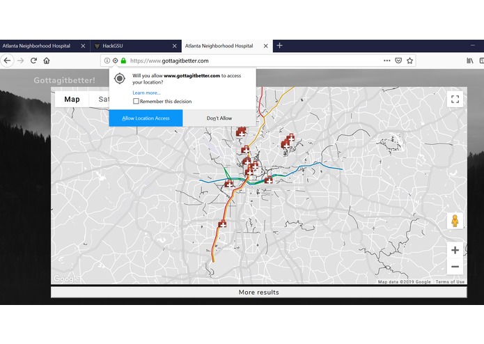Select the hospital marker west of downtown
484x344 pixels.
coord(228,184)
